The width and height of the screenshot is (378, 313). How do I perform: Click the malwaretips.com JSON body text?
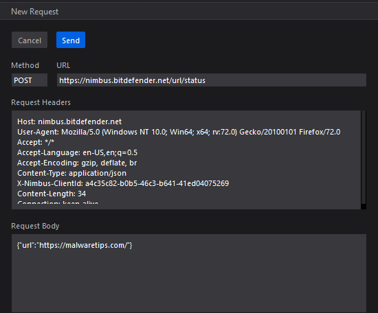74,245
